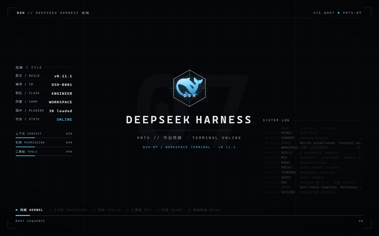379x236 pixels.
Task: Click the DSH desktop v0.11.1 log row
Action: point(313,183)
